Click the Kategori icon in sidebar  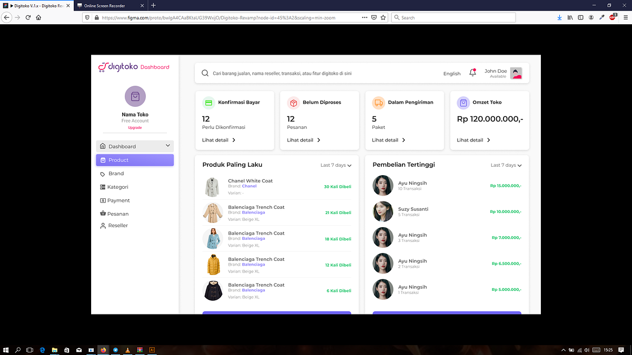click(x=103, y=187)
